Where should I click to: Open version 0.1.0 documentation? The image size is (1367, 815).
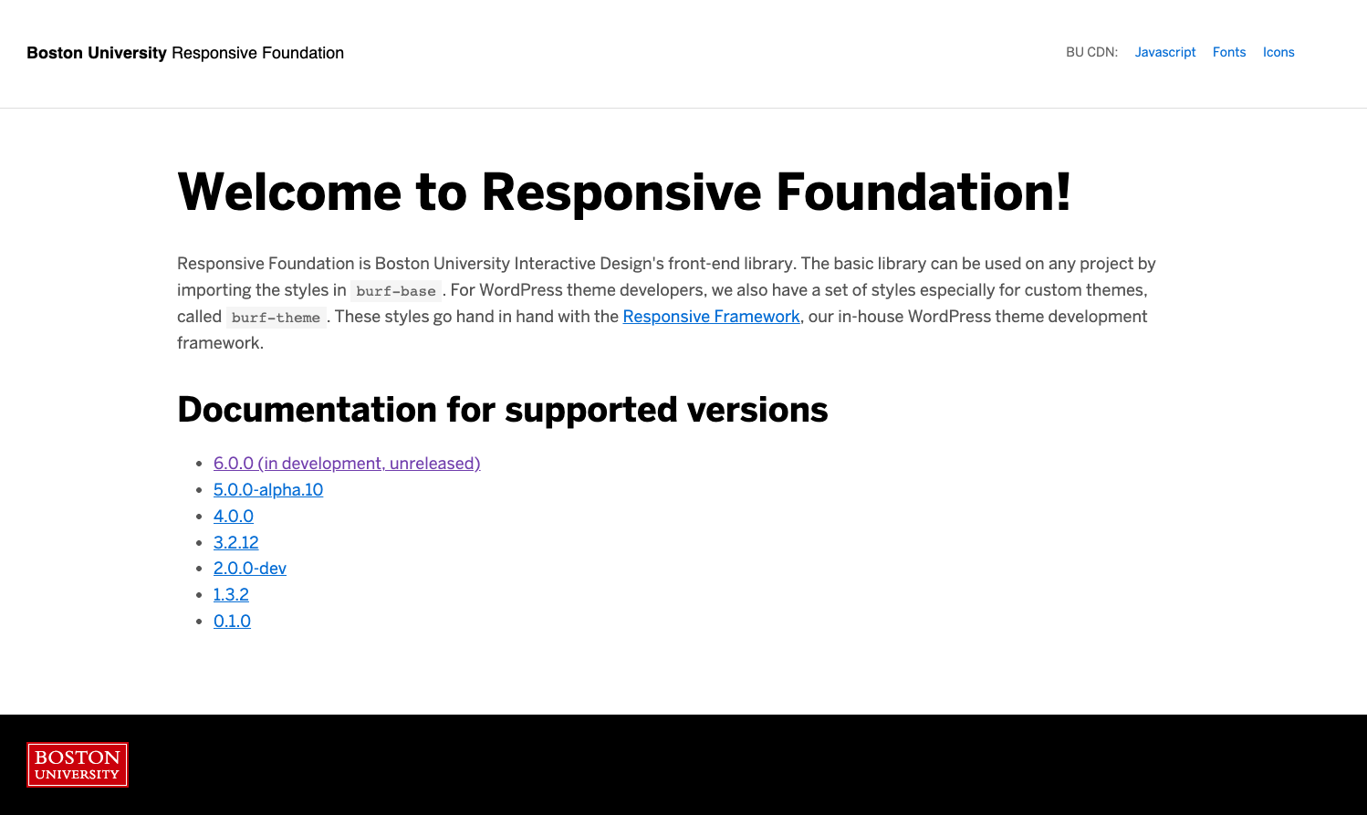(x=232, y=622)
